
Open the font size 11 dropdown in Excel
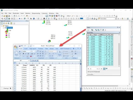35,51
